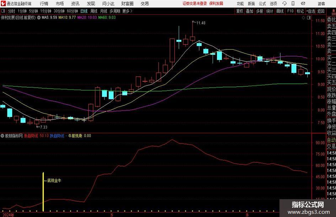336x217 pixels.
Task: Click the 复权 toolbar button
Action: (240, 11)
